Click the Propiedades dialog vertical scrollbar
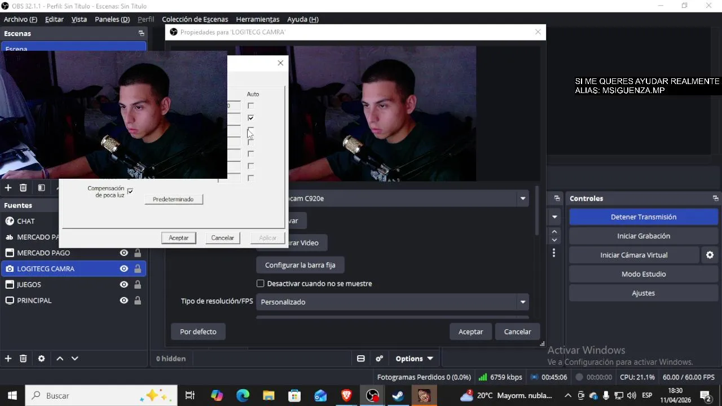 [536, 211]
